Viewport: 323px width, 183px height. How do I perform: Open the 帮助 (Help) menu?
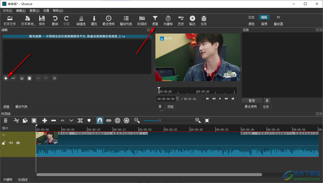click(58, 11)
